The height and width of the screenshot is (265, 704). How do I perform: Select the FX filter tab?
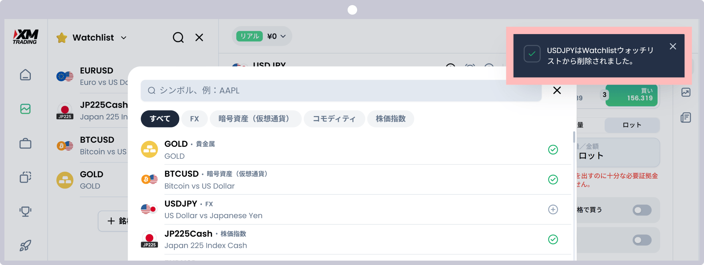[x=194, y=119]
